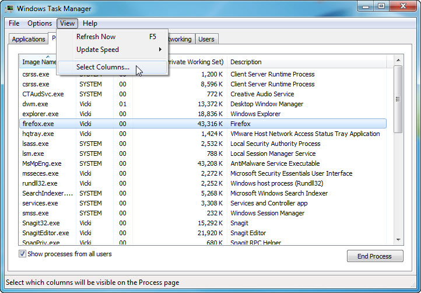Click the process list scrollbar thumb
The height and width of the screenshot is (293, 421).
click(x=398, y=99)
